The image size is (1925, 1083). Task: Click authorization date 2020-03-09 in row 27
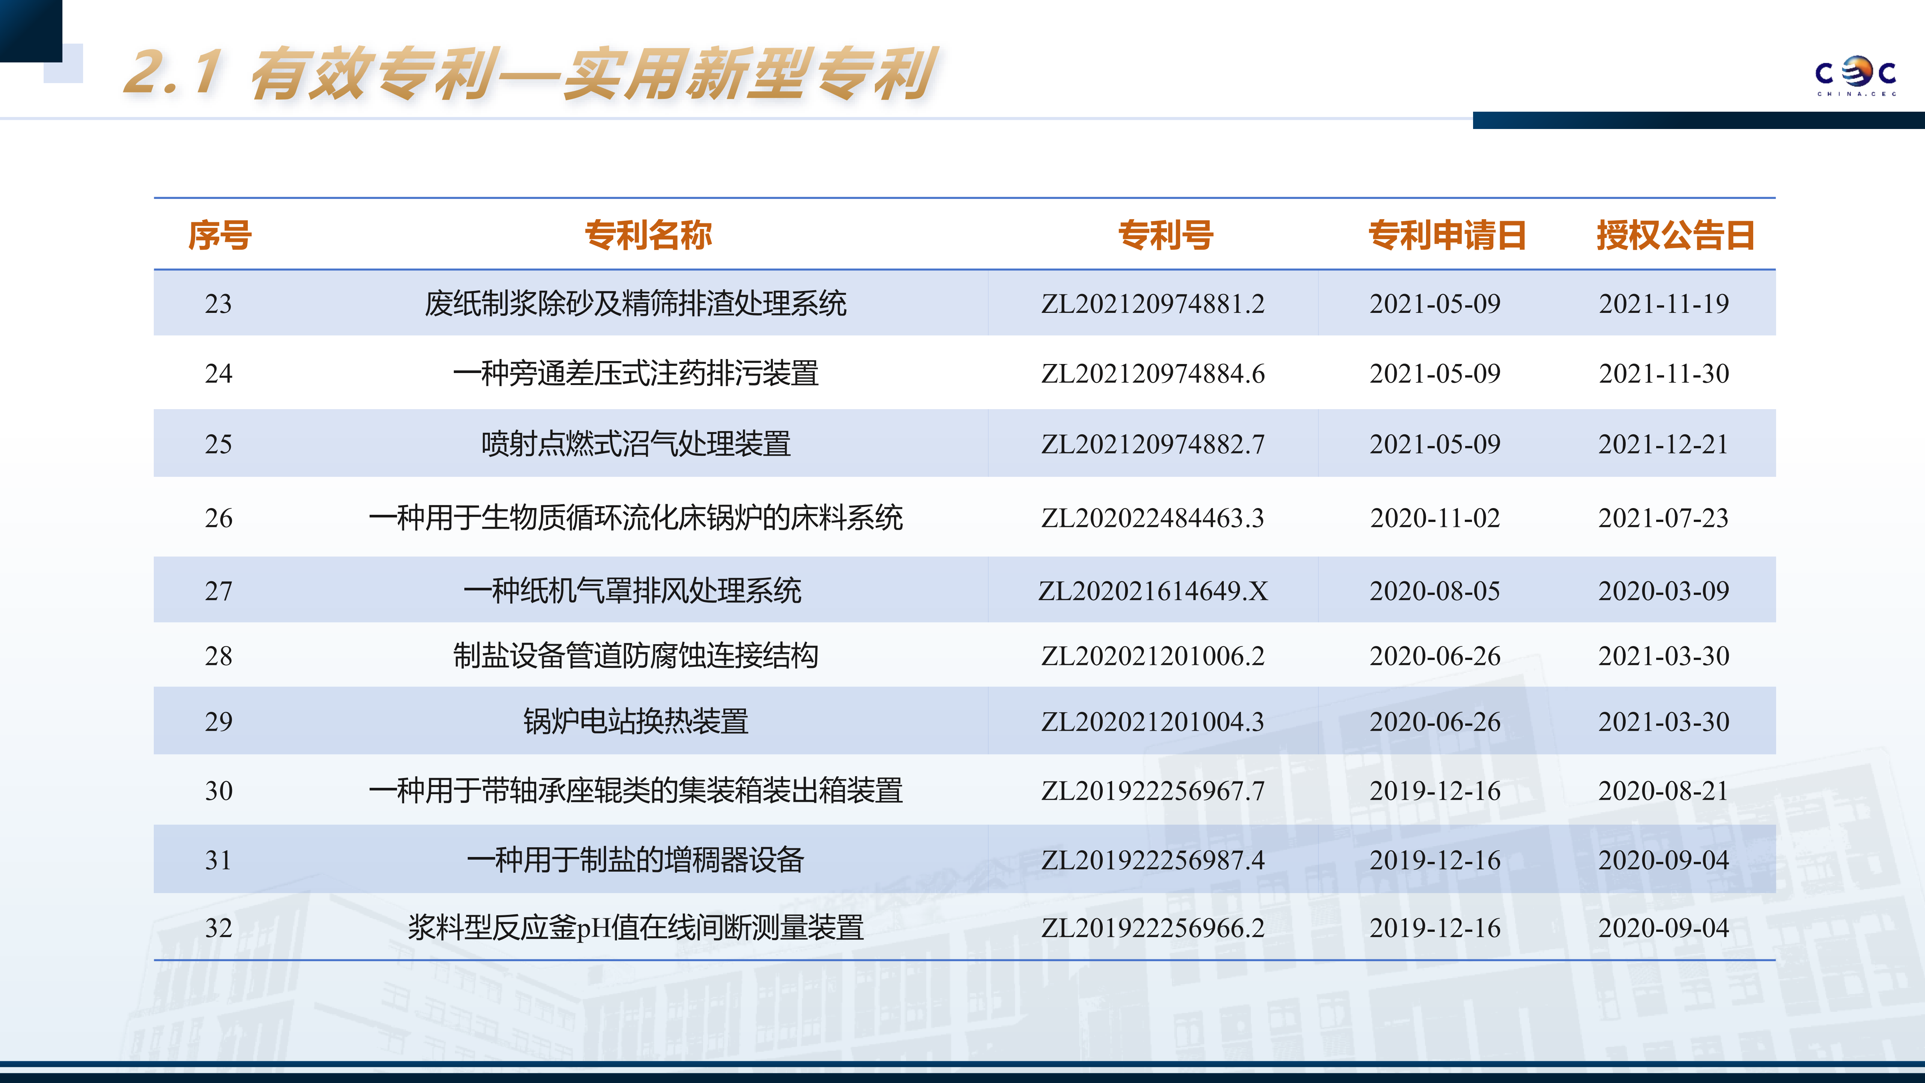pyautogui.click(x=1663, y=591)
